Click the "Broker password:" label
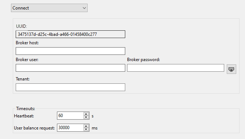Viewport: 245px width, 139px height. tap(143, 60)
